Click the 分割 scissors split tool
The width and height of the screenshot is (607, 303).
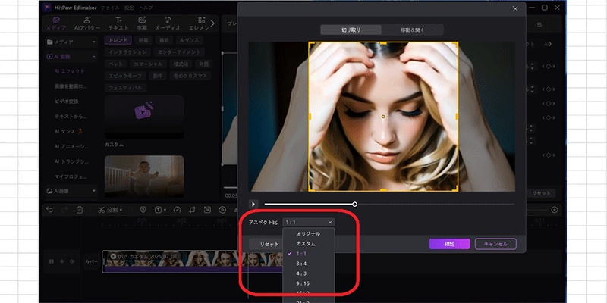(x=110, y=210)
